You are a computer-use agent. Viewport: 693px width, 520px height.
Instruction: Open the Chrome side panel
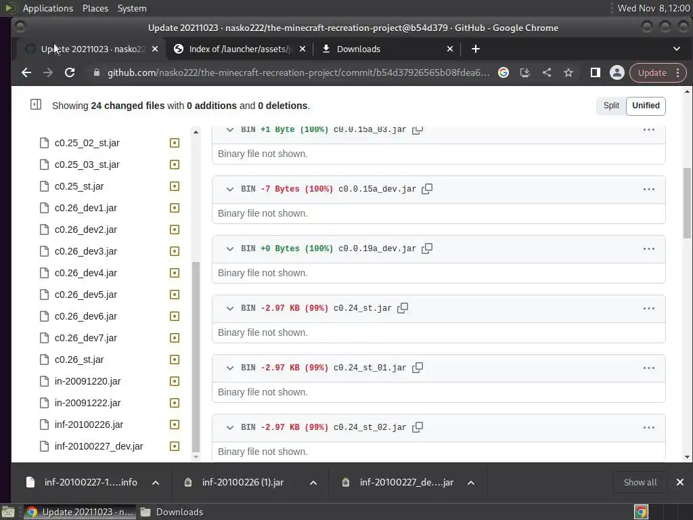[596, 72]
